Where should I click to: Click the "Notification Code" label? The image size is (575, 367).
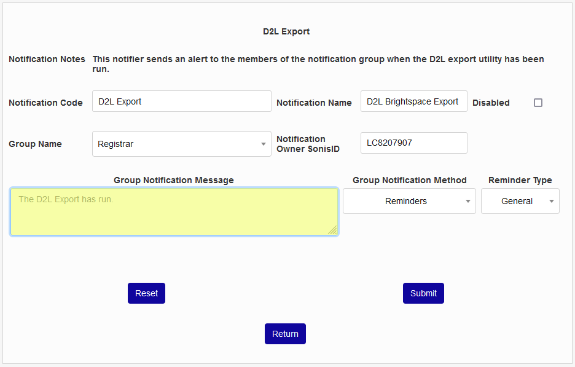coord(45,103)
